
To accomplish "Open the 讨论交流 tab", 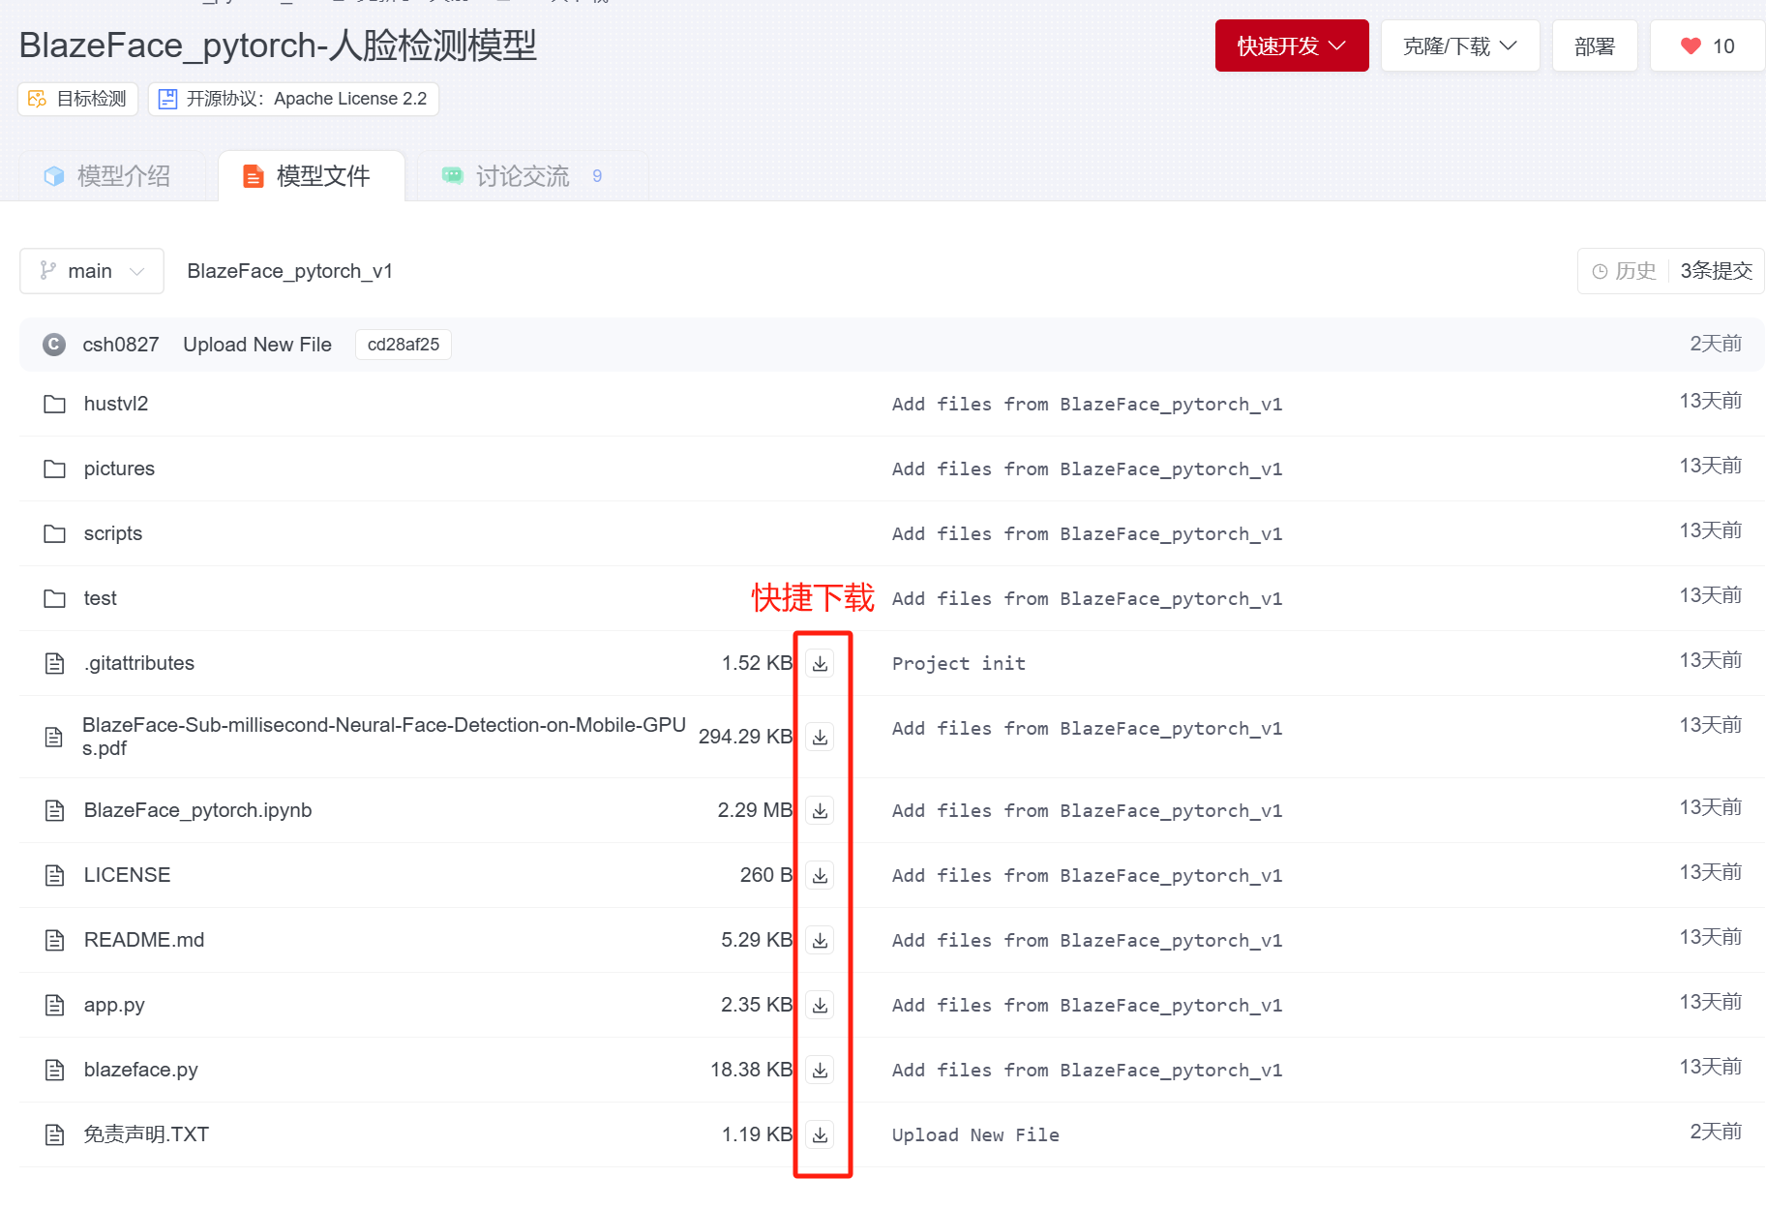I will pyautogui.click(x=523, y=176).
